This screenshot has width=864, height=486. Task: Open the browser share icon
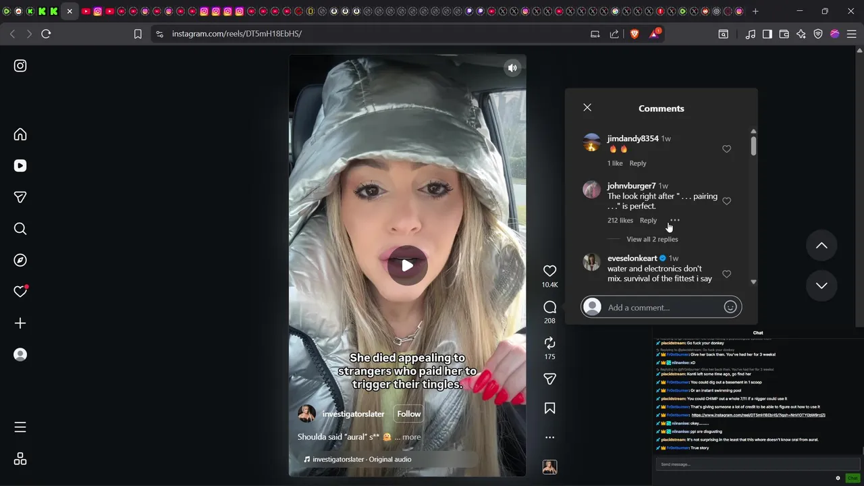(x=614, y=34)
